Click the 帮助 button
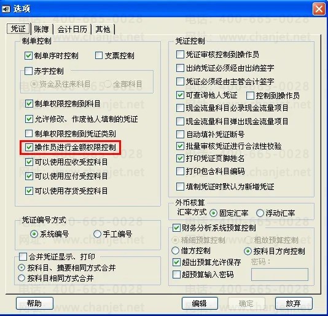328x316 pixels. point(34,303)
